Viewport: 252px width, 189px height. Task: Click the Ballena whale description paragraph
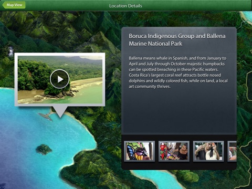point(178,72)
